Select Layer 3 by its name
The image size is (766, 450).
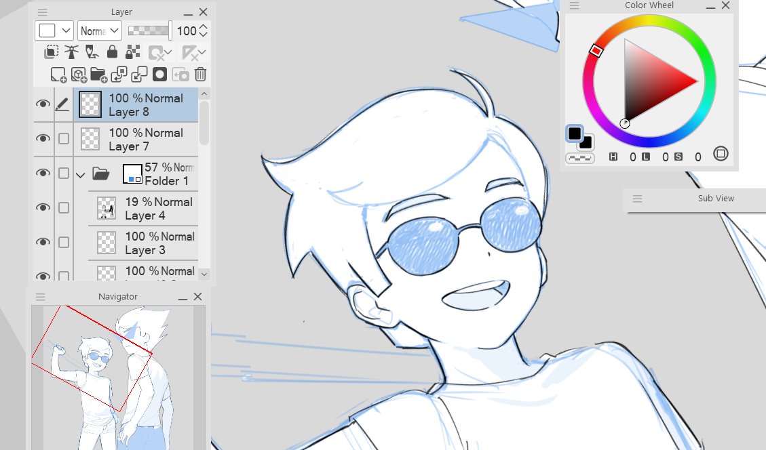145,250
